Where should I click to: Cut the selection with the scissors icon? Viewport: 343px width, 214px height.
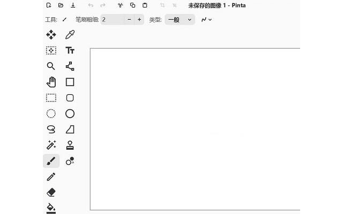point(120,5)
